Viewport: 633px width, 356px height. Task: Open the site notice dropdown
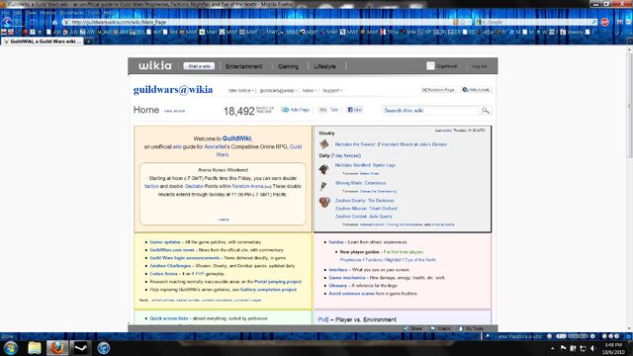click(241, 90)
